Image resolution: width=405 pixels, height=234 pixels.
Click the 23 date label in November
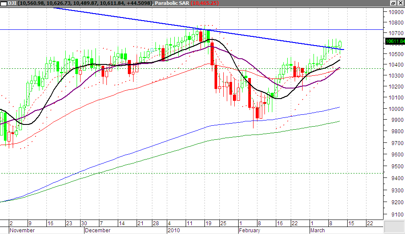click(x=69, y=223)
